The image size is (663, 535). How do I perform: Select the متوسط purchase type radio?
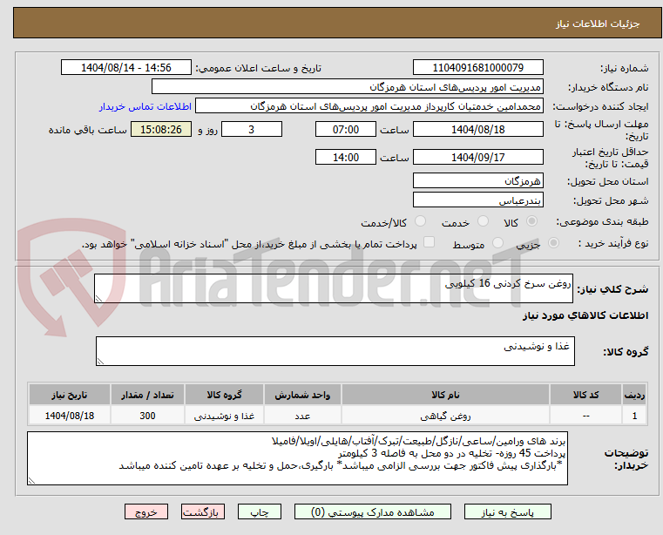tap(497, 243)
